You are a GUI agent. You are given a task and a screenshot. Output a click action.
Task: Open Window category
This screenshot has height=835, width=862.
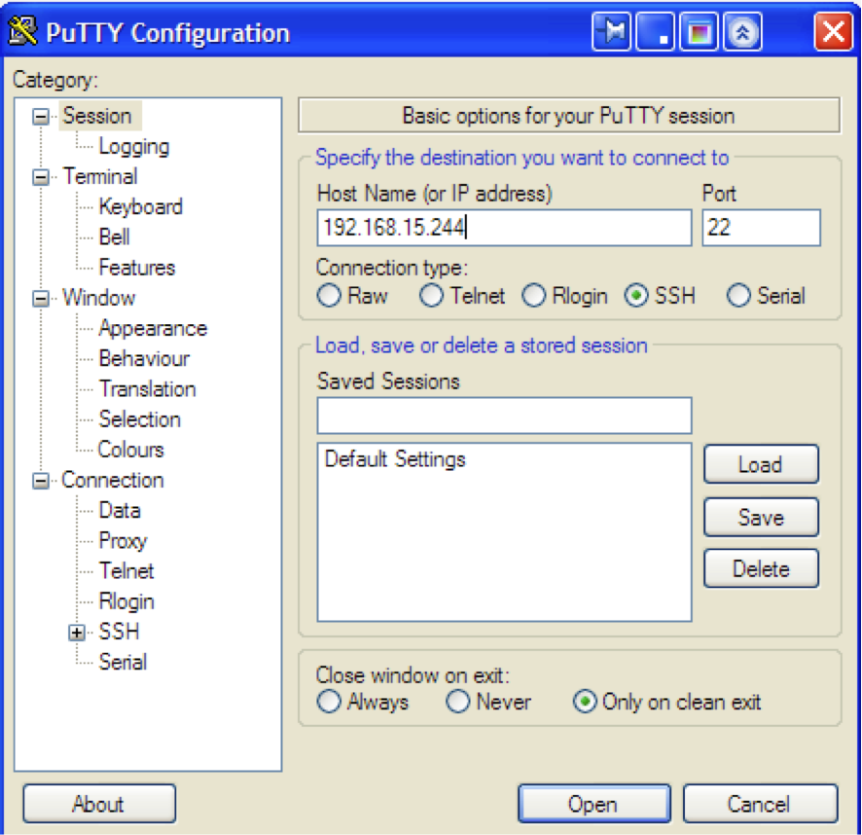pyautogui.click(x=99, y=298)
